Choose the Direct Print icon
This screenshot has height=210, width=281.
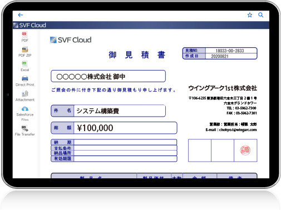25,81
